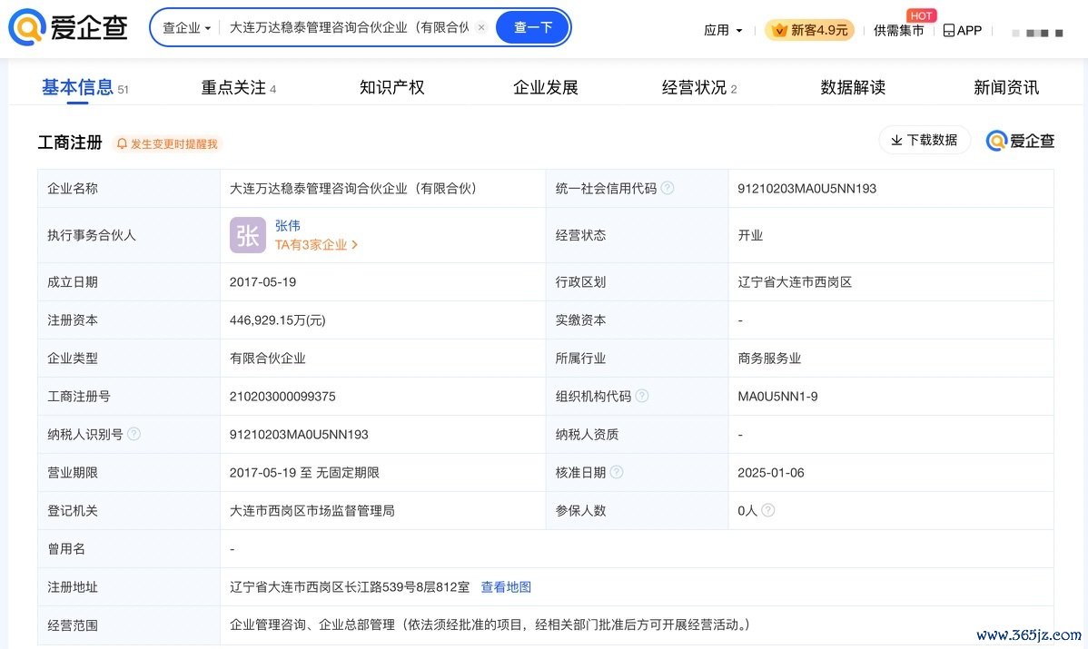1088x649 pixels.
Task: Click the company name in the 企业名称 row
Action: [x=353, y=189]
